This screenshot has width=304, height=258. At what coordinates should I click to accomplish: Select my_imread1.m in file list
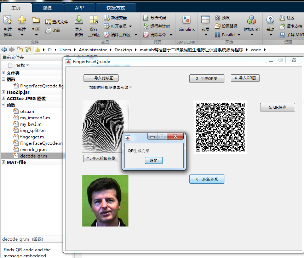[x=31, y=117]
